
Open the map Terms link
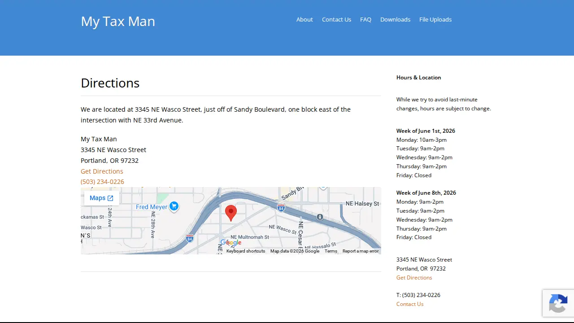pyautogui.click(x=331, y=251)
